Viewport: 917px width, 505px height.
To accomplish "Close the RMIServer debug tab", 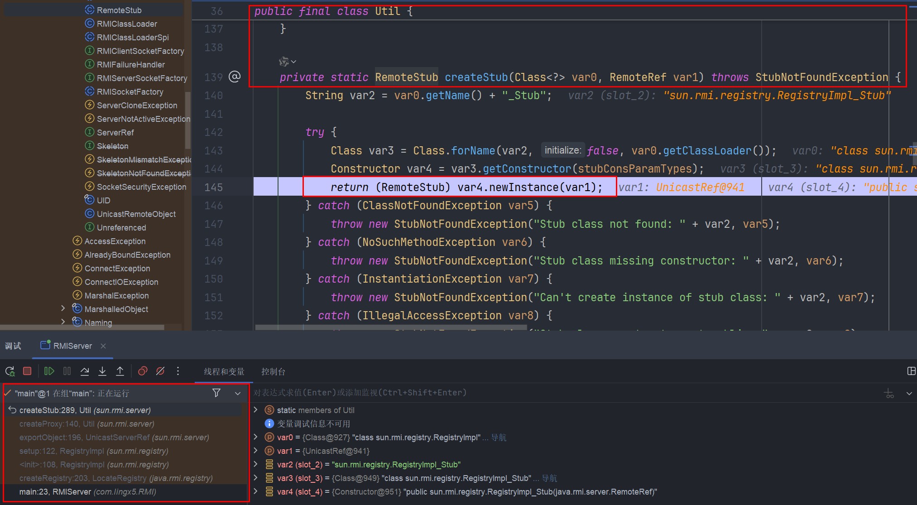I will coord(103,346).
